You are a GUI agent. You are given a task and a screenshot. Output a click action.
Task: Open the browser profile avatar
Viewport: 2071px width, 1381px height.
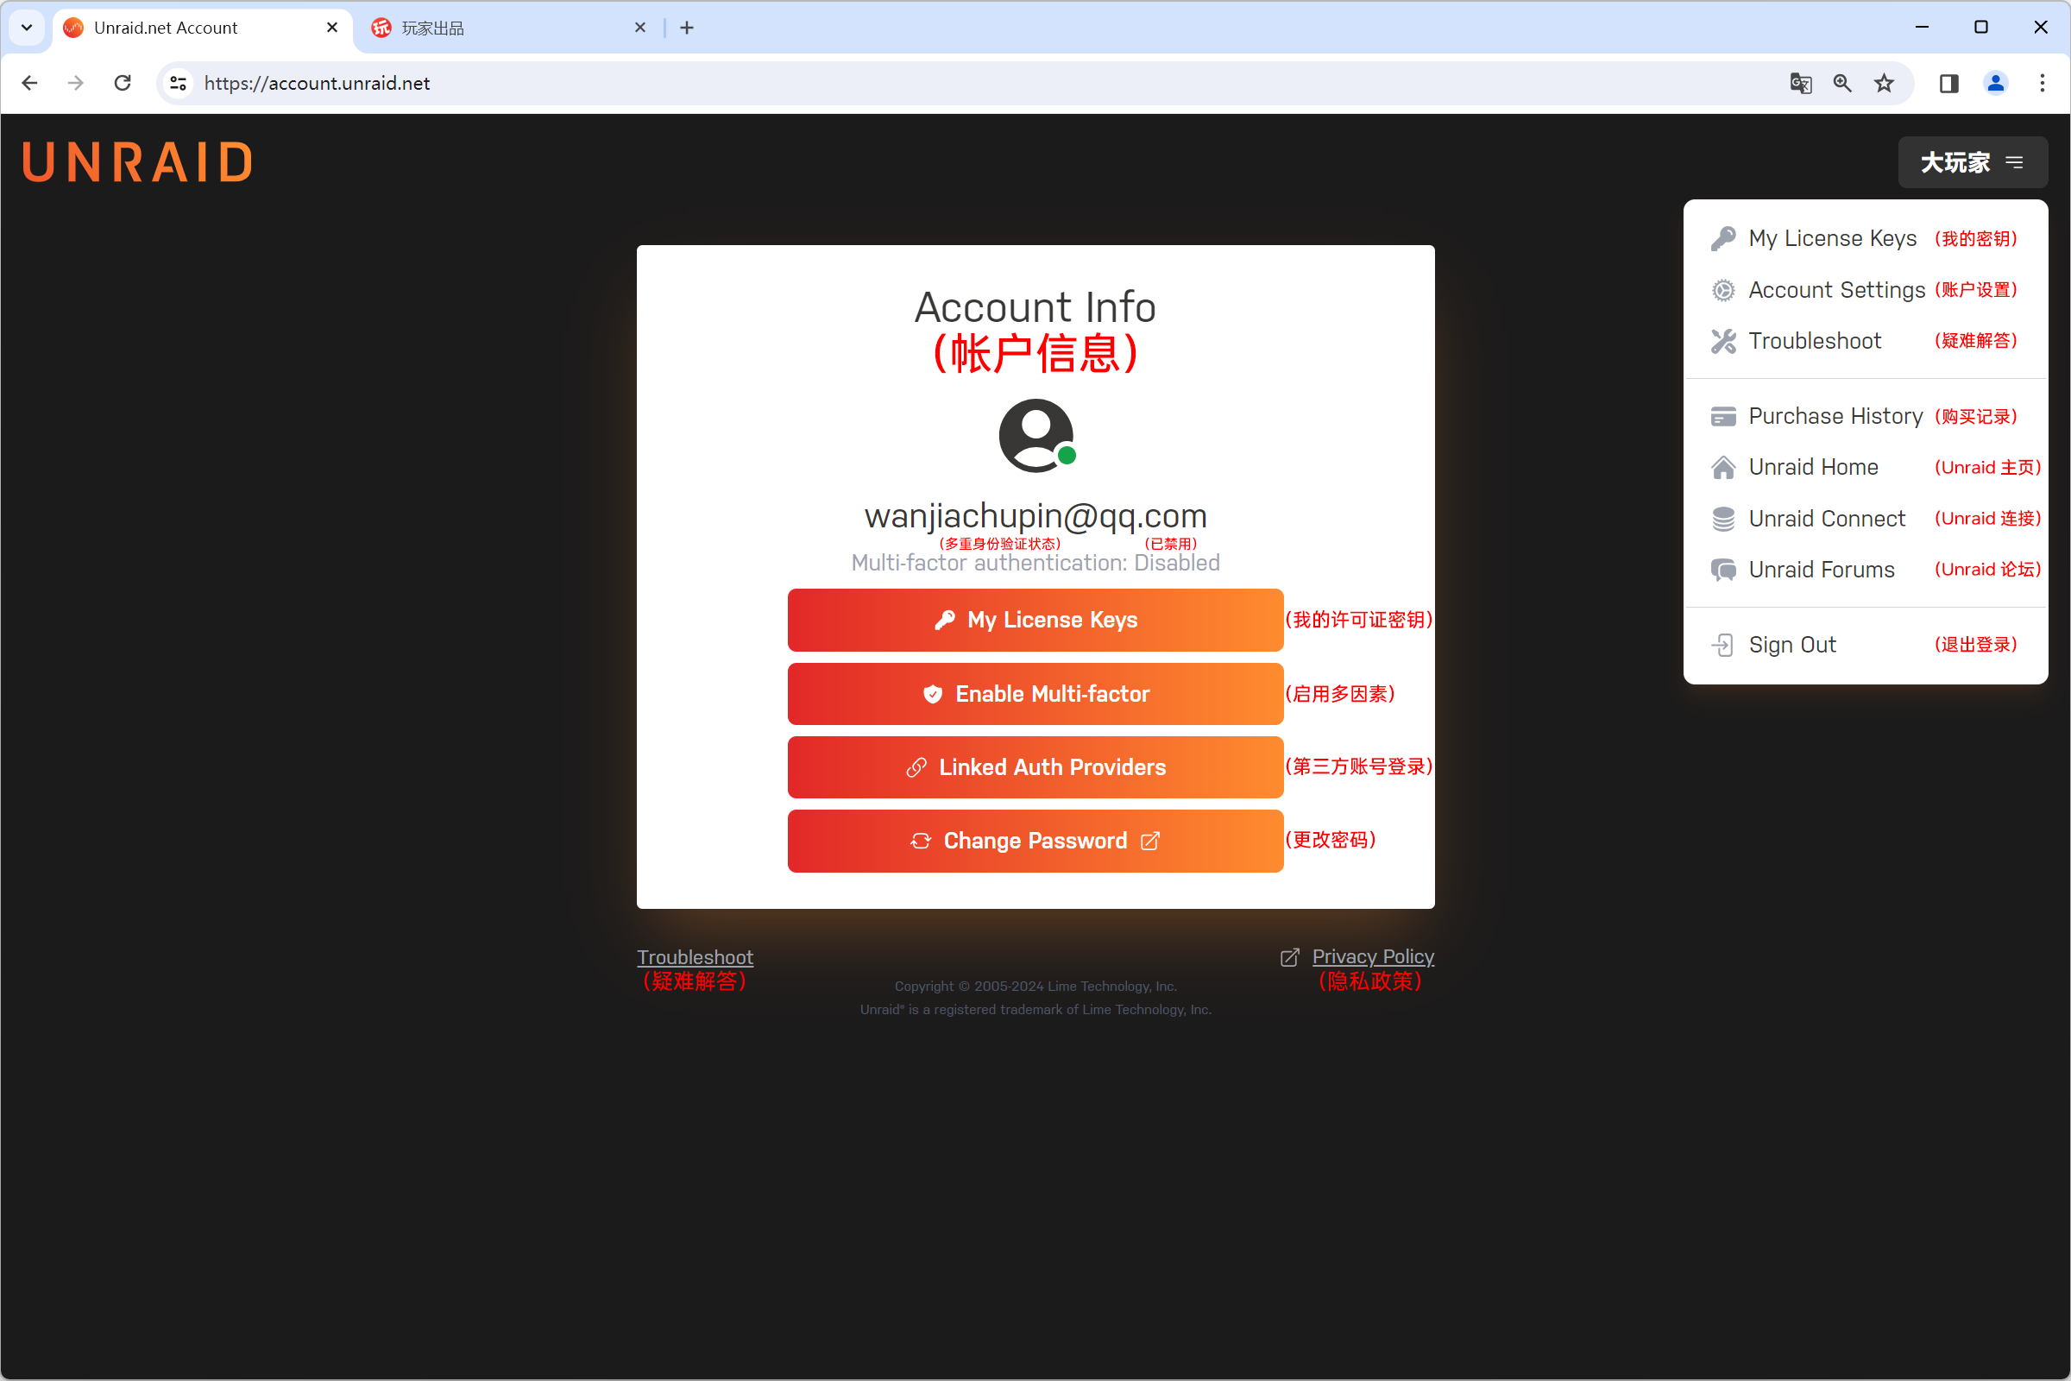pos(1995,83)
